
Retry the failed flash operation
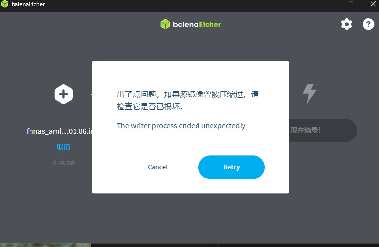pyautogui.click(x=231, y=167)
